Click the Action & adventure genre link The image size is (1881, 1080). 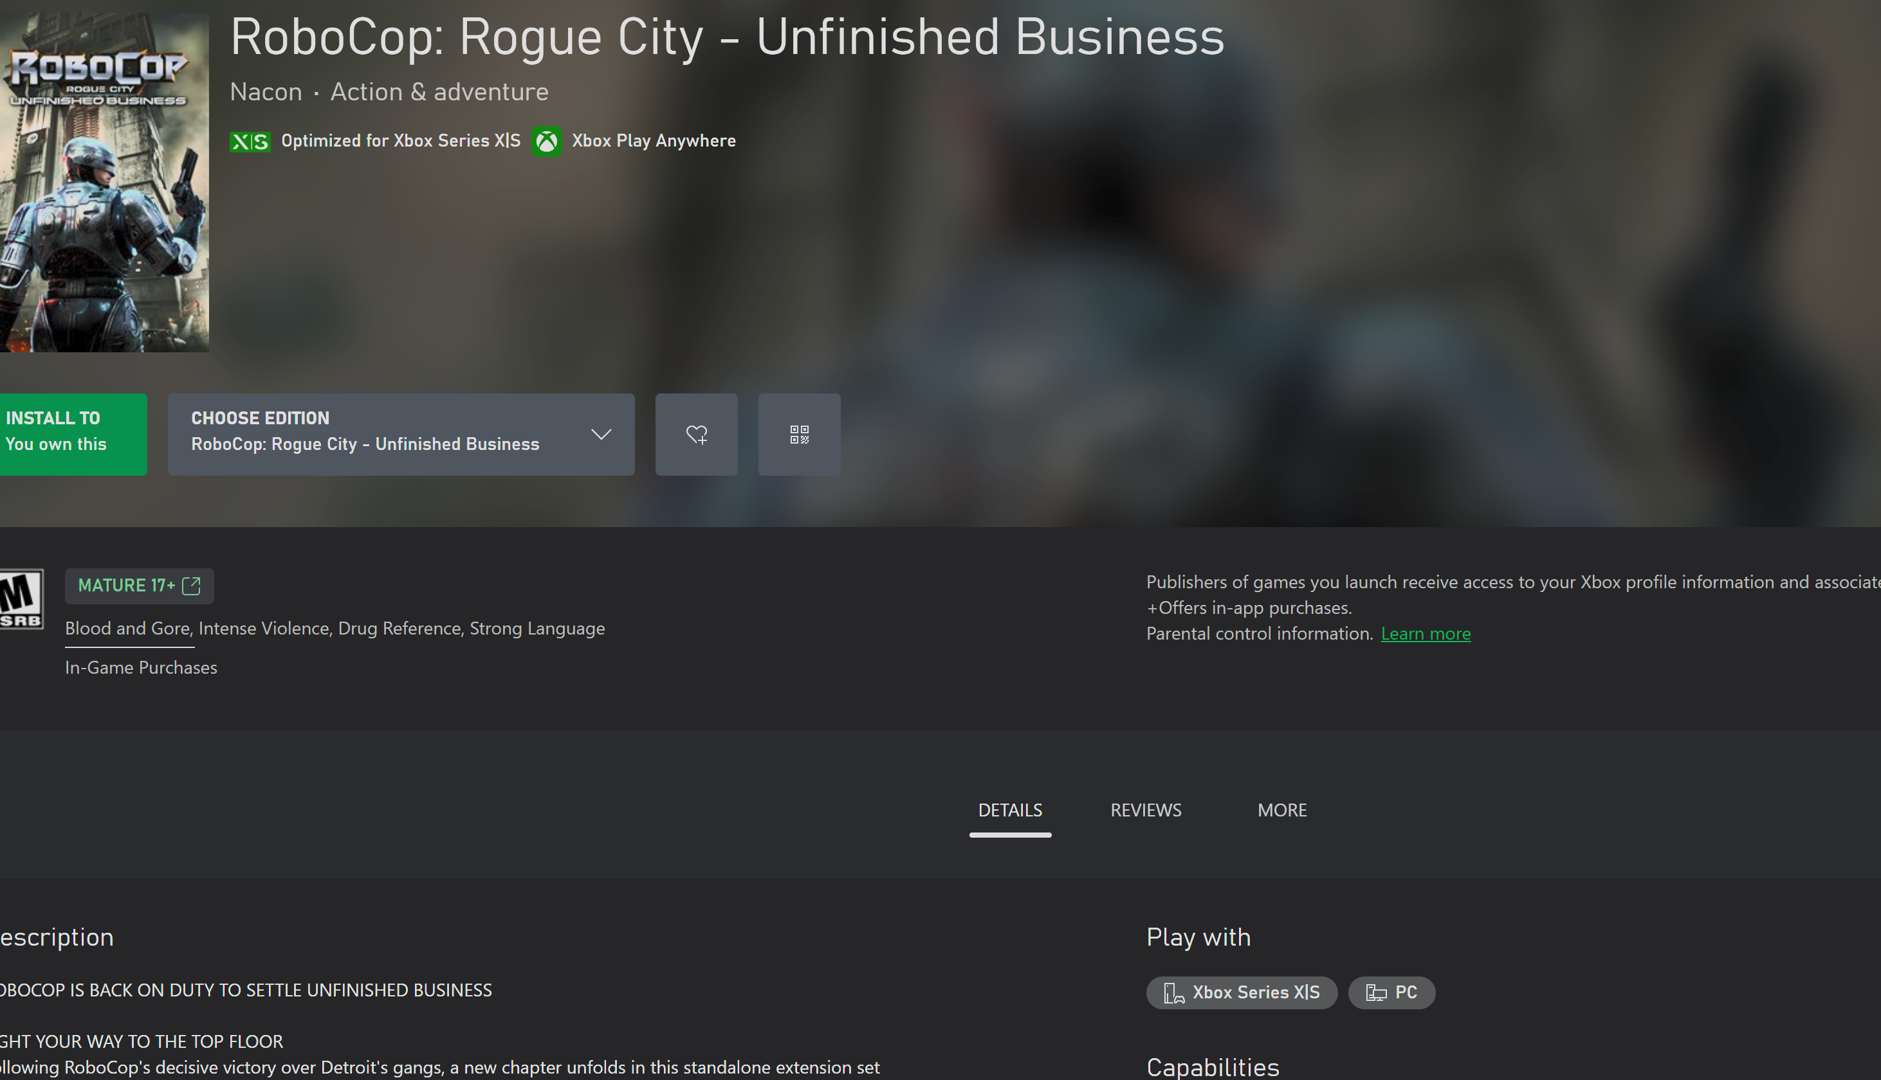(439, 92)
